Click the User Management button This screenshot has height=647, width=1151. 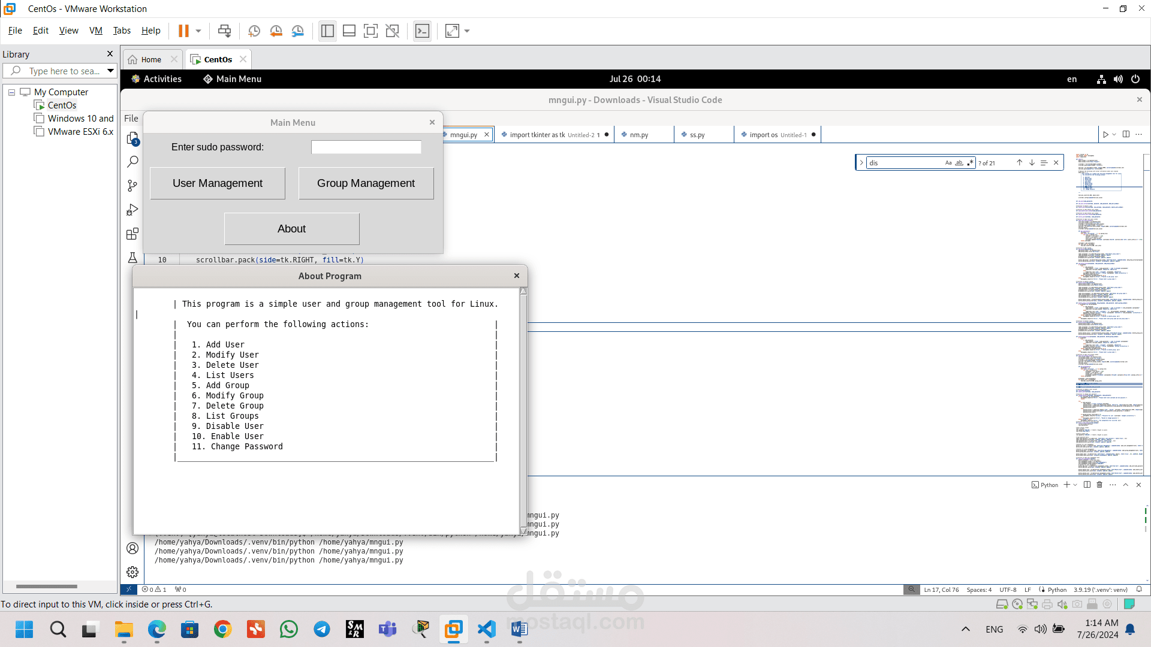click(217, 183)
